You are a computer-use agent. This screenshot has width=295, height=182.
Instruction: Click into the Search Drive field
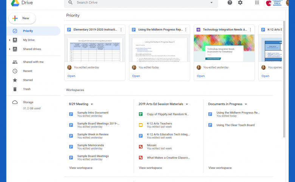(140, 3)
